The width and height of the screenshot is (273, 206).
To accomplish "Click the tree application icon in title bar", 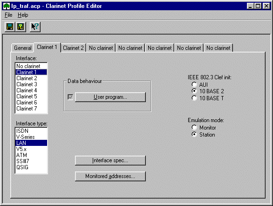I will click(7, 6).
